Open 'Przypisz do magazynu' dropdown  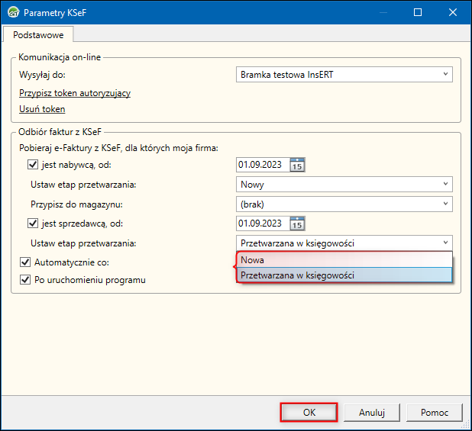(344, 204)
